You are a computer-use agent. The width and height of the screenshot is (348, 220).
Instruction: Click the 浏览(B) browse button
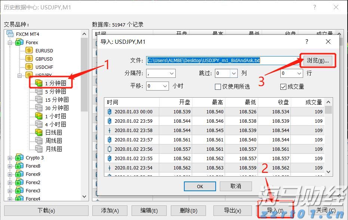tap(317, 61)
